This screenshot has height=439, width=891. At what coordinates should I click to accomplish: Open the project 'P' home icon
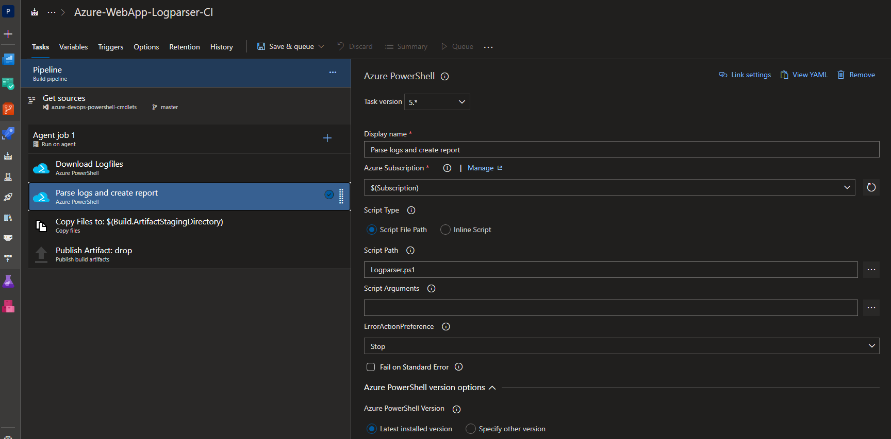(x=8, y=11)
